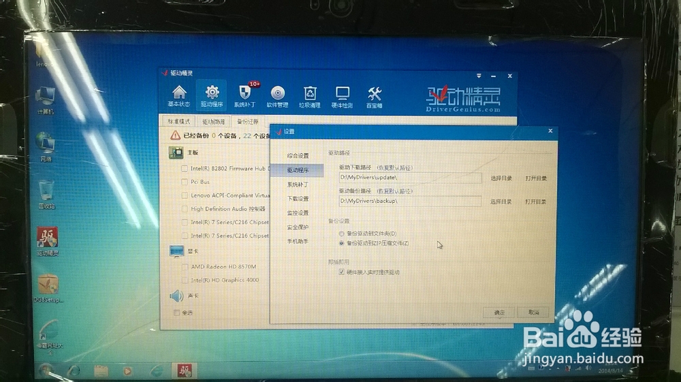Open 综合设置 in settings sidebar
This screenshot has width=681, height=382.
click(298, 155)
